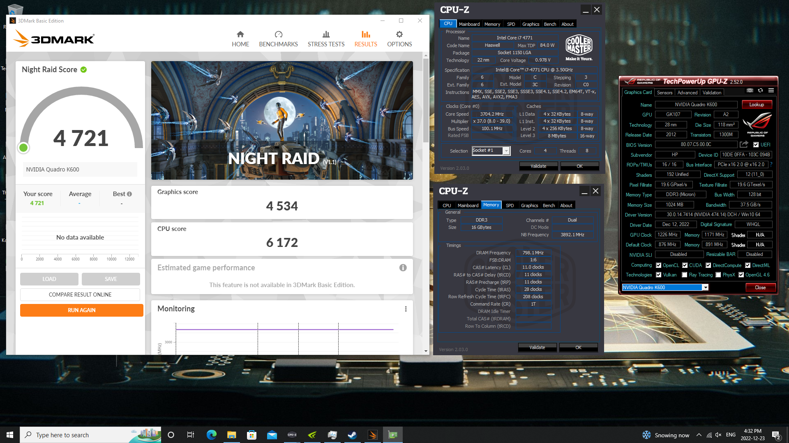Switch to Mainboard tab in top CPU-Z window
The height and width of the screenshot is (443, 789).
point(469,24)
